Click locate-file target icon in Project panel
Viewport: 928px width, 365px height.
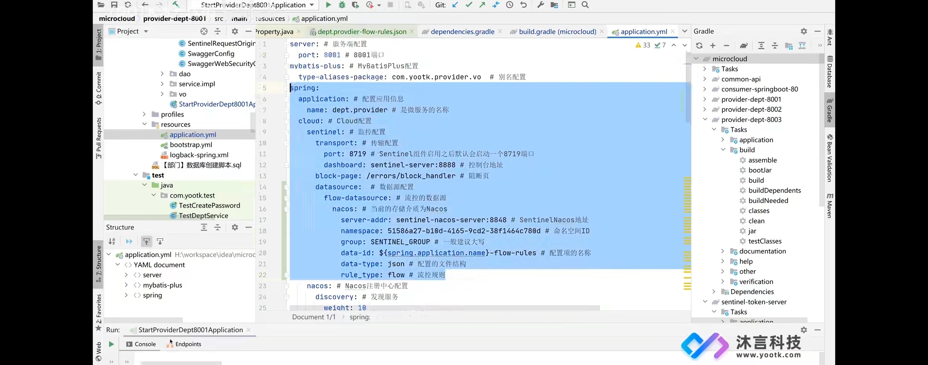pyautogui.click(x=204, y=31)
